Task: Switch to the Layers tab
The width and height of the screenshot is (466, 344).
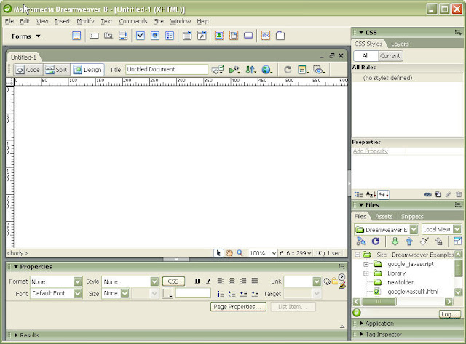Action: point(400,44)
